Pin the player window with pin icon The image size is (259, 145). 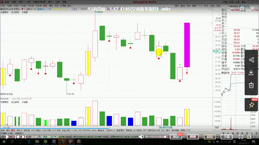tap(251, 105)
